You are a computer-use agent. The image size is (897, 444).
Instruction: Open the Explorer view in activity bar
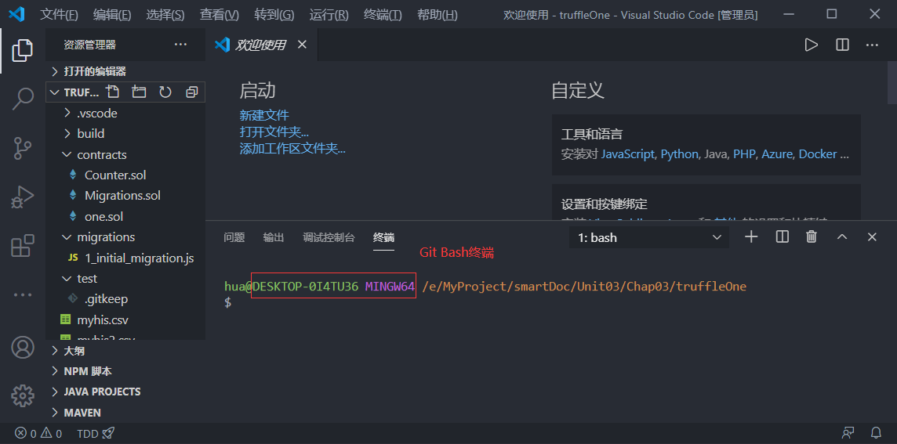coord(22,50)
